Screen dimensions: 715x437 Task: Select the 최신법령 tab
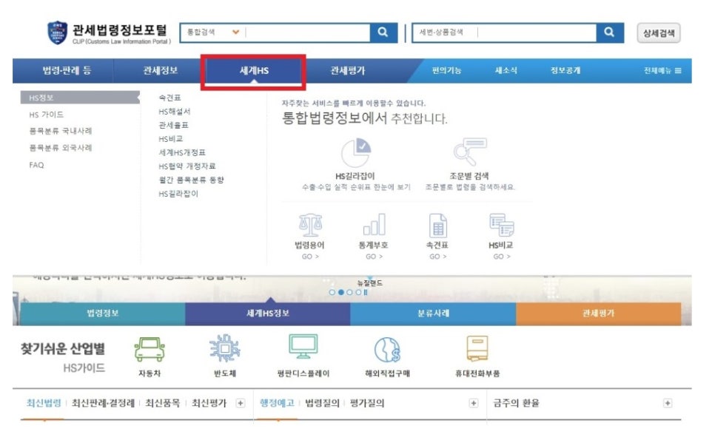tap(44, 403)
